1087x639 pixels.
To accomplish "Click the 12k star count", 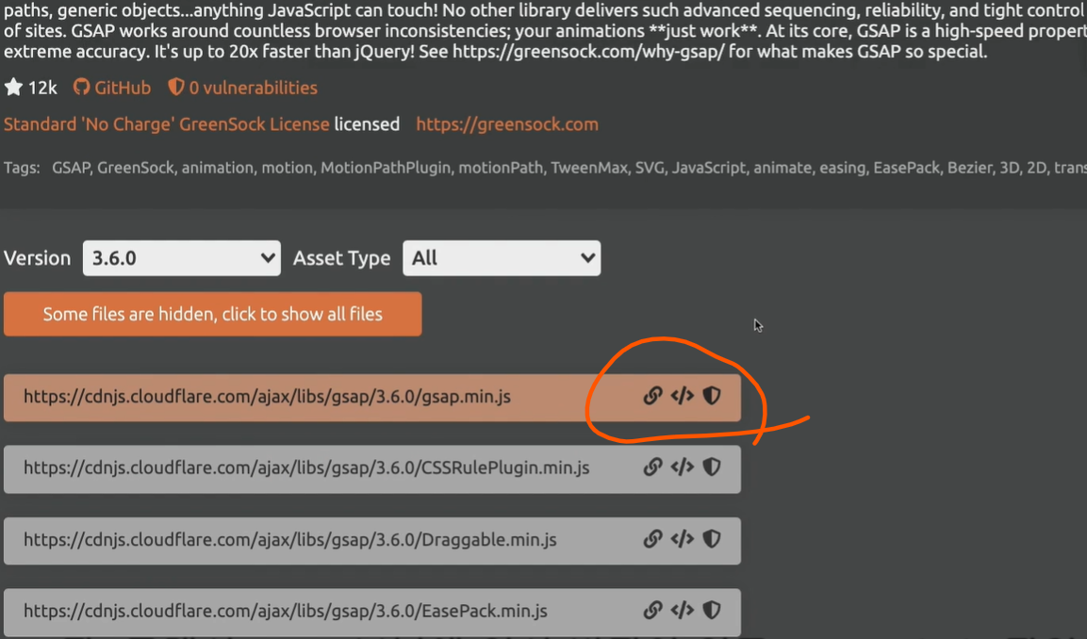I will click(x=42, y=88).
